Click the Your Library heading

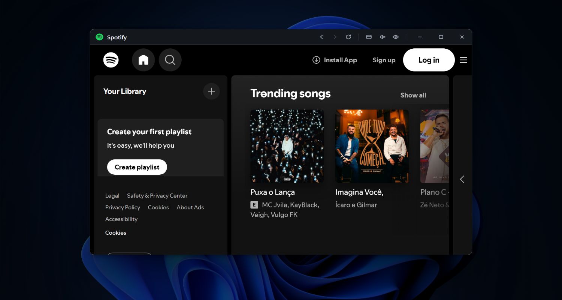point(125,91)
